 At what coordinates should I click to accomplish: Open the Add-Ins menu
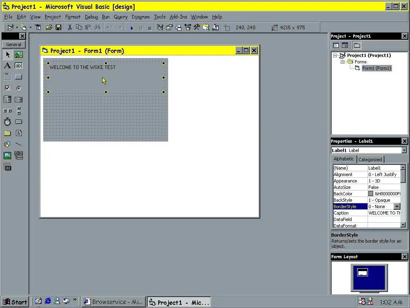178,17
